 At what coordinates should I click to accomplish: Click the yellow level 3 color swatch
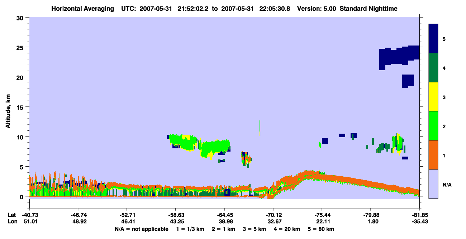coord(433,96)
